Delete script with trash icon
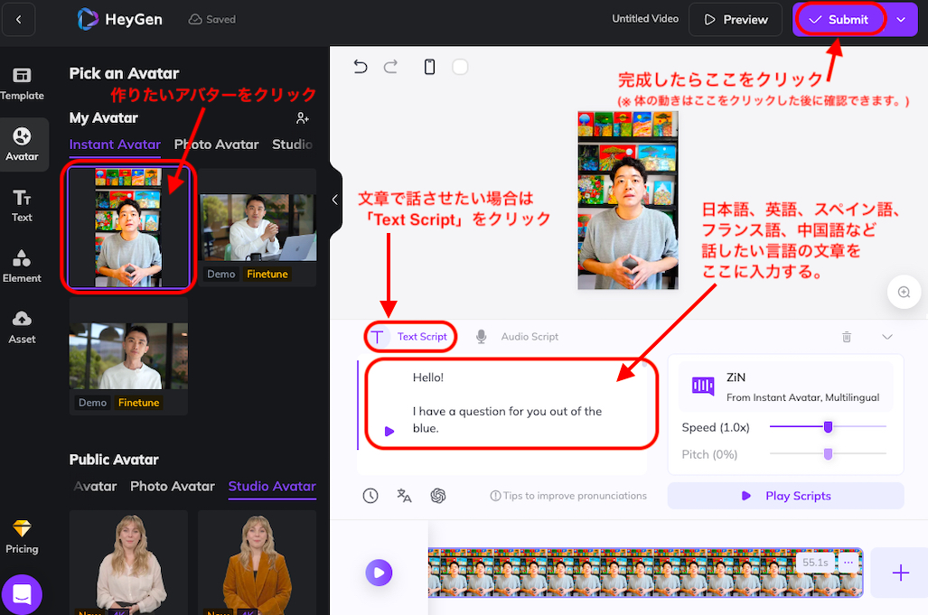This screenshot has height=615, width=928. pyautogui.click(x=847, y=337)
